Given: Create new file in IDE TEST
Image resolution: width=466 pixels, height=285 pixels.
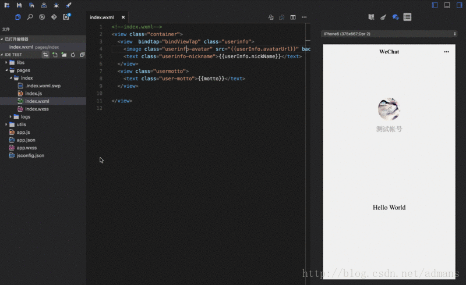Looking at the screenshot, I should 55,55.
